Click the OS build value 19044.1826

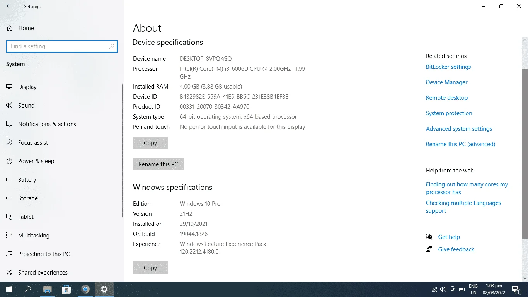point(194,234)
